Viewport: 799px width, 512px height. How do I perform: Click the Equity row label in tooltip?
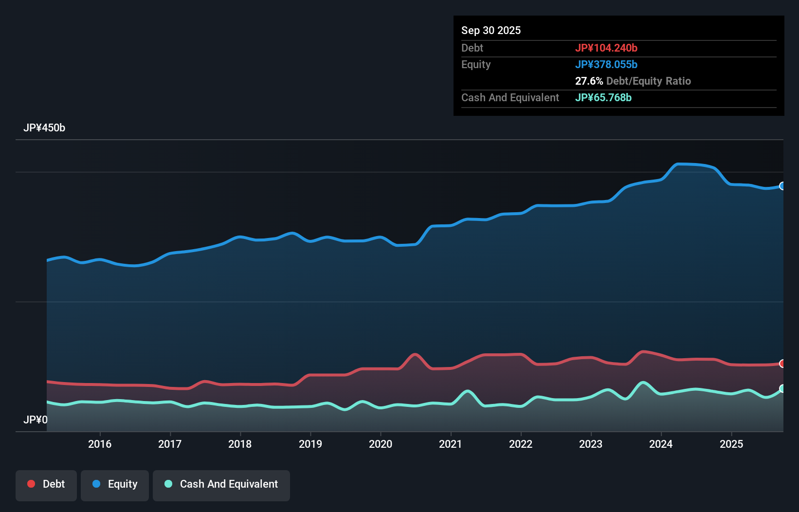coord(476,64)
